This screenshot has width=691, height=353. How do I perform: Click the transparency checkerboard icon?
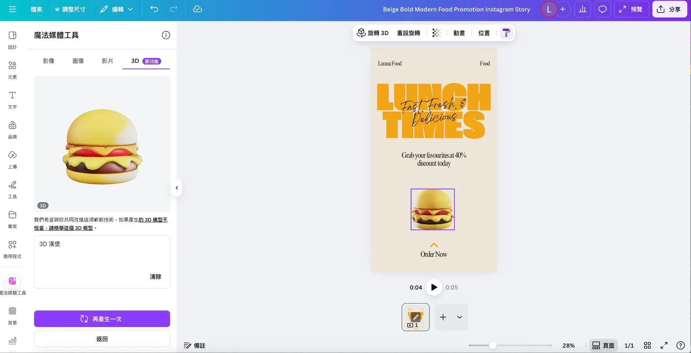(437, 33)
